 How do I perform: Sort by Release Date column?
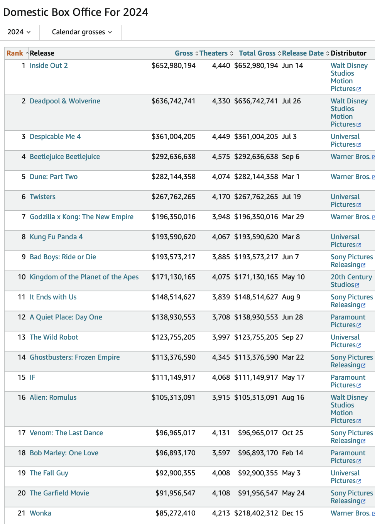pos(303,53)
